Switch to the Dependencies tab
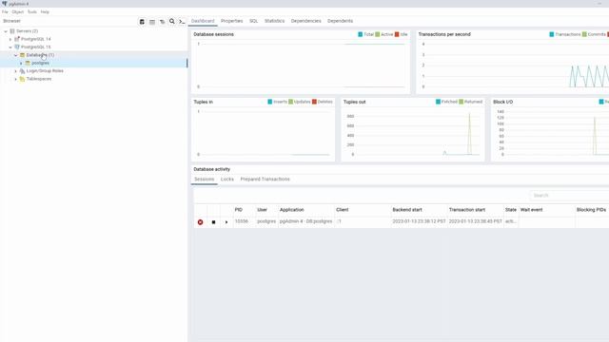The image size is (609, 342). pos(306,21)
